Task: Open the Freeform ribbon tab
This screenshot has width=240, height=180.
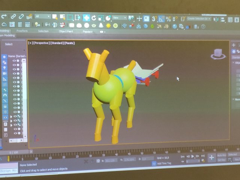Action: 22,31
